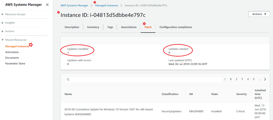Click the Updates installed count
The height and width of the screenshot is (120, 273).
[68, 53]
